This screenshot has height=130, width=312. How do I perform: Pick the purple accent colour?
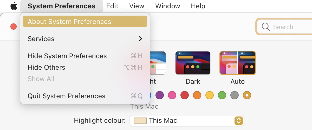(x=160, y=95)
